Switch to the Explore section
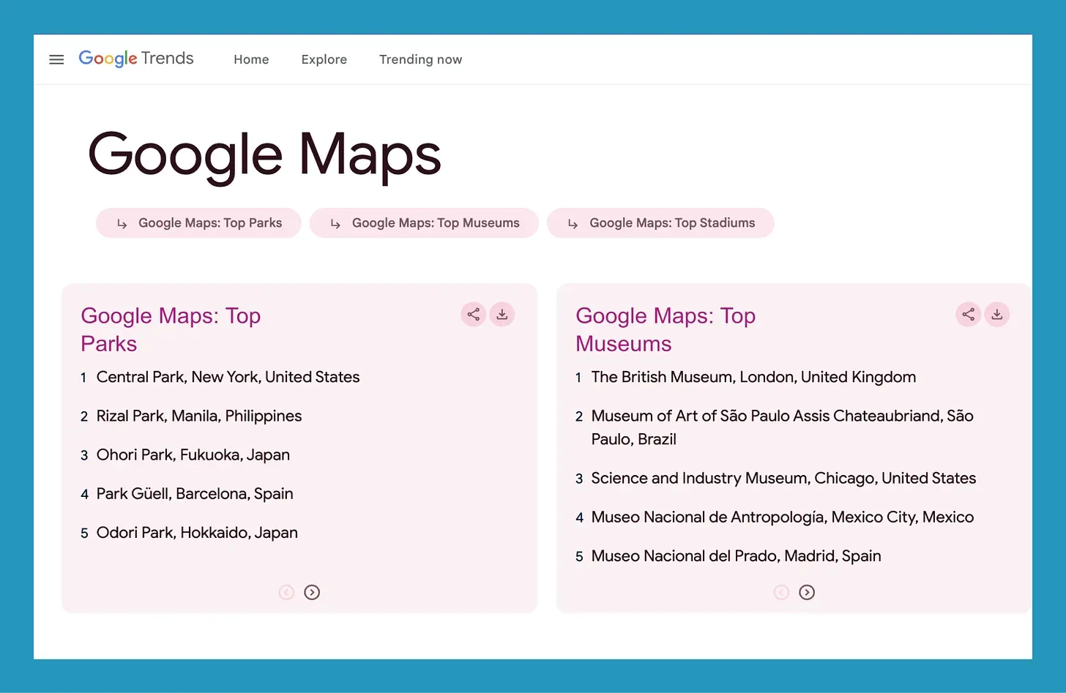The width and height of the screenshot is (1066, 693). (324, 59)
